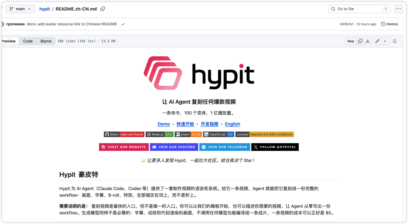Image resolution: width=408 pixels, height=224 pixels.
Task: Click the Visit Our Website button
Action: (124, 147)
